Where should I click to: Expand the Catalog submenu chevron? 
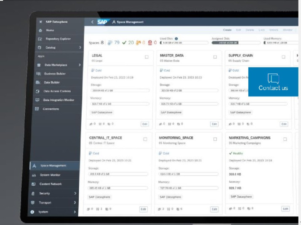80,47
